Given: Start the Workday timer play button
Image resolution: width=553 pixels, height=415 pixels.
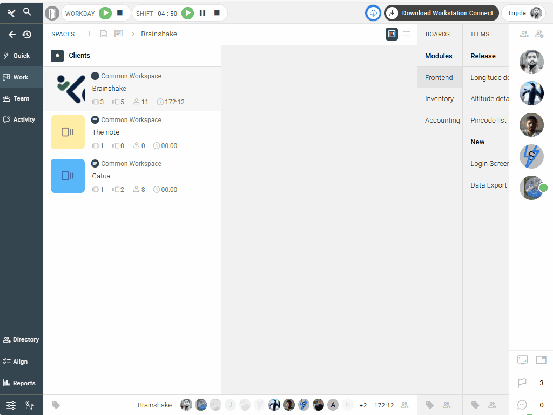Looking at the screenshot, I should (105, 13).
